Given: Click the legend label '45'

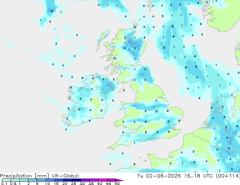Looking at the screenshot, I should coord(108,183).
